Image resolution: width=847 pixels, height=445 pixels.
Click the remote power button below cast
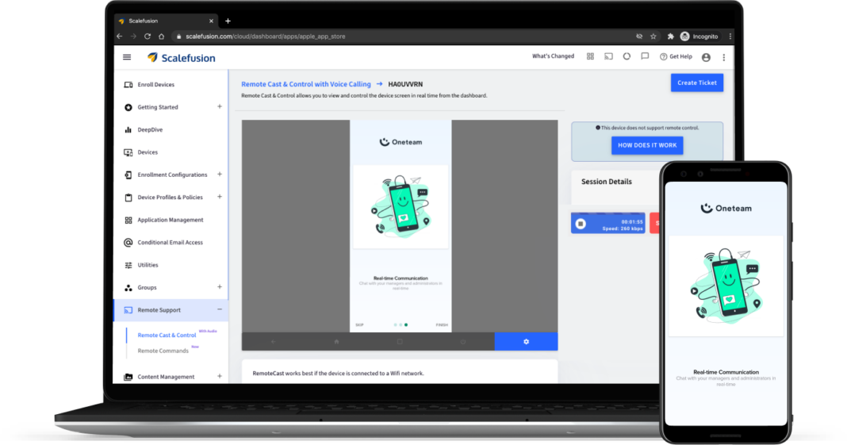coord(463,342)
